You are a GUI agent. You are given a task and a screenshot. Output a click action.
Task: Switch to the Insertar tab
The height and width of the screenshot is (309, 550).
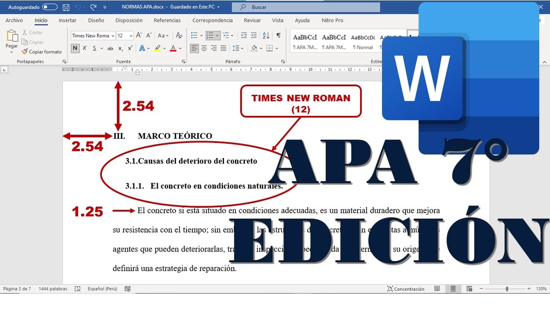tap(67, 20)
